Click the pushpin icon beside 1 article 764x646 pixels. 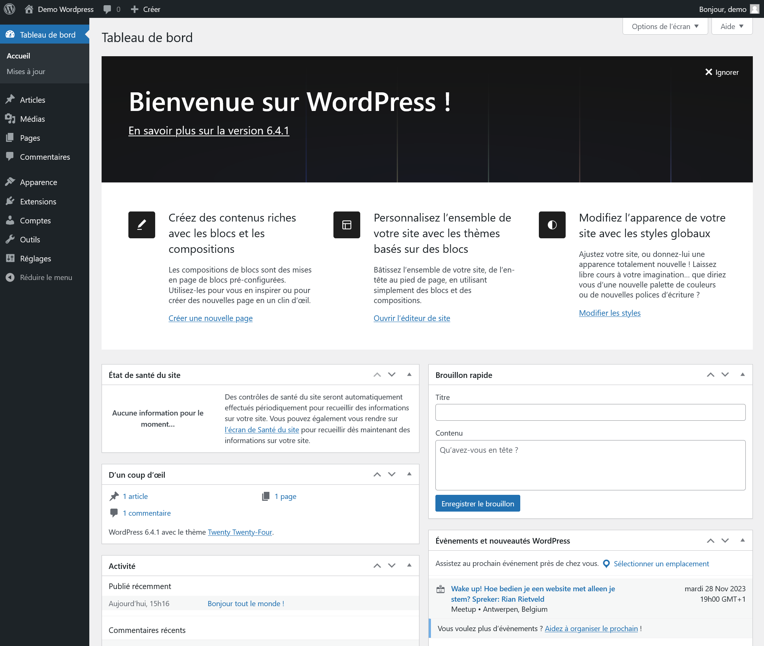coord(114,496)
